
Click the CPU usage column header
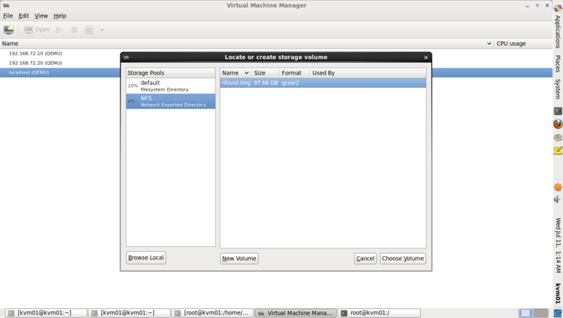click(x=523, y=44)
